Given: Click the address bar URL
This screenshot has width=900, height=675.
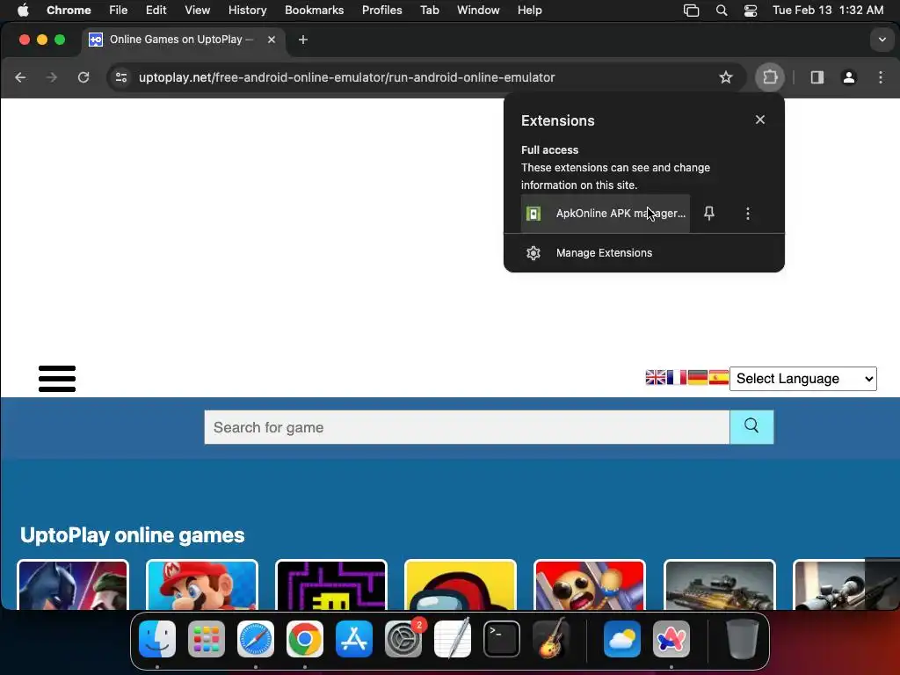Looking at the screenshot, I should pyautogui.click(x=346, y=77).
